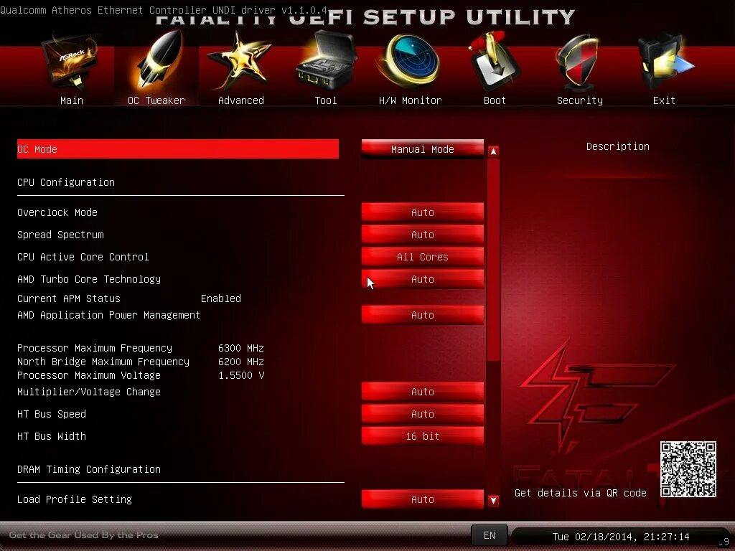Switch to the H/W Monitor tab label
The image size is (735, 551).
[x=410, y=100]
